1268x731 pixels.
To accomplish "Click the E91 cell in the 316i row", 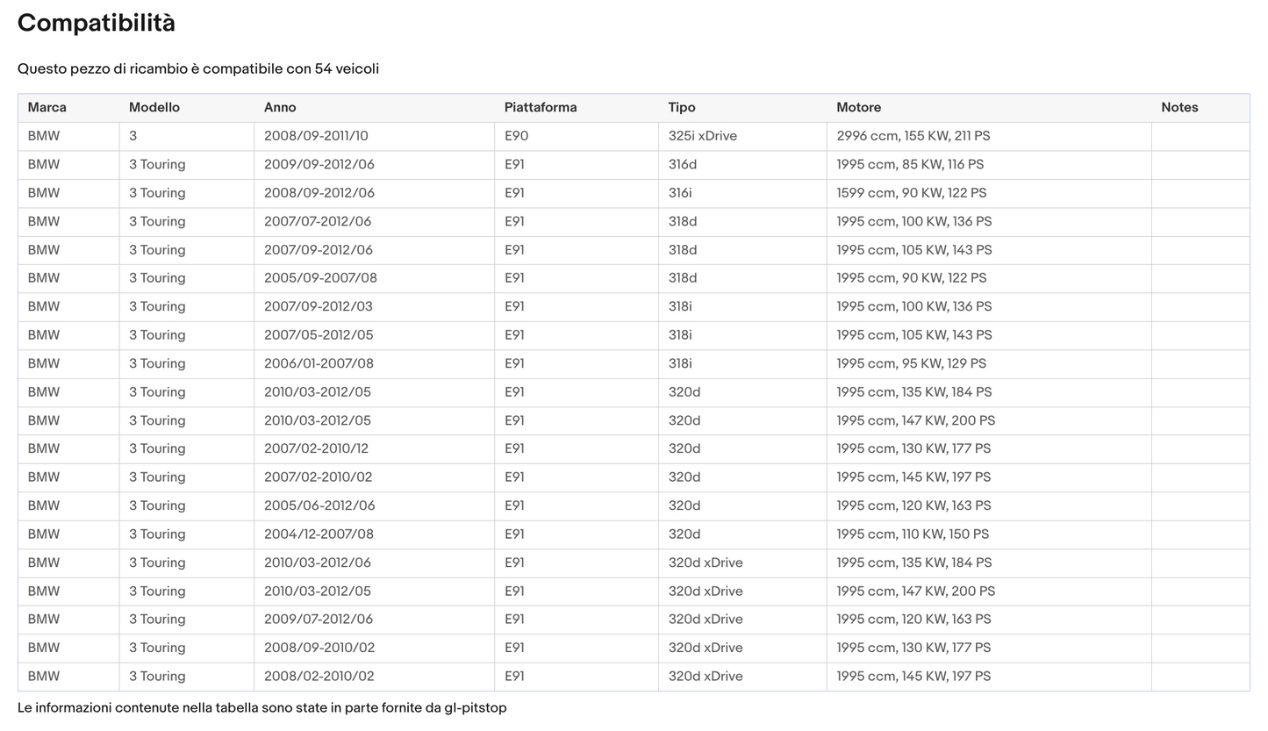I will point(577,193).
